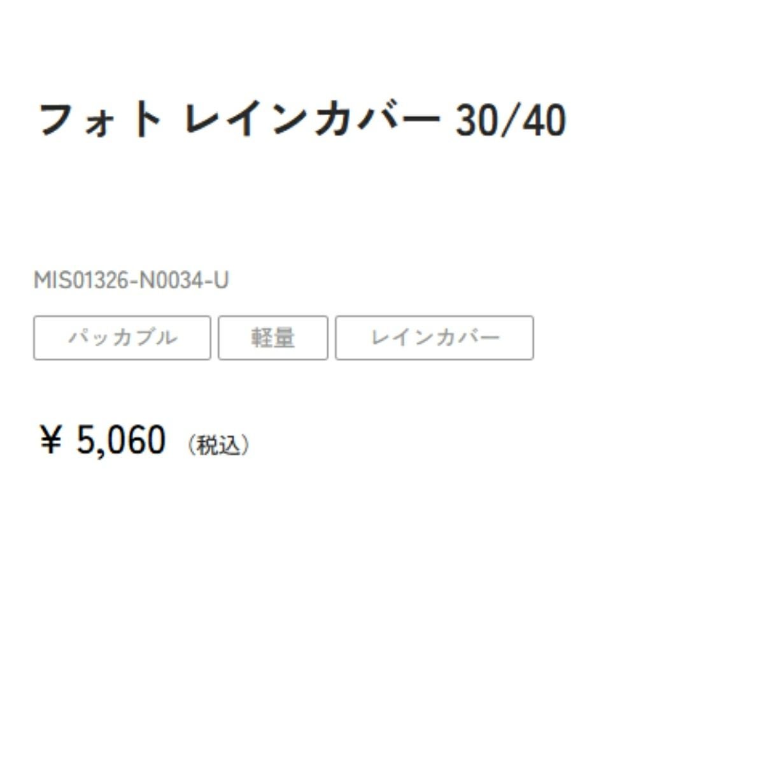
Task: Click the product code MIS01326-N0034-U
Action: [x=131, y=280]
